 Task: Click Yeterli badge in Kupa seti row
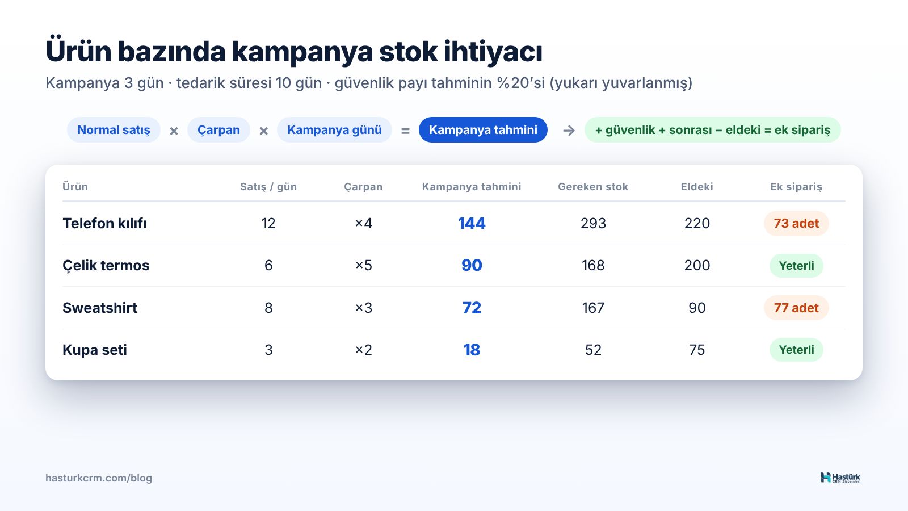[796, 350]
